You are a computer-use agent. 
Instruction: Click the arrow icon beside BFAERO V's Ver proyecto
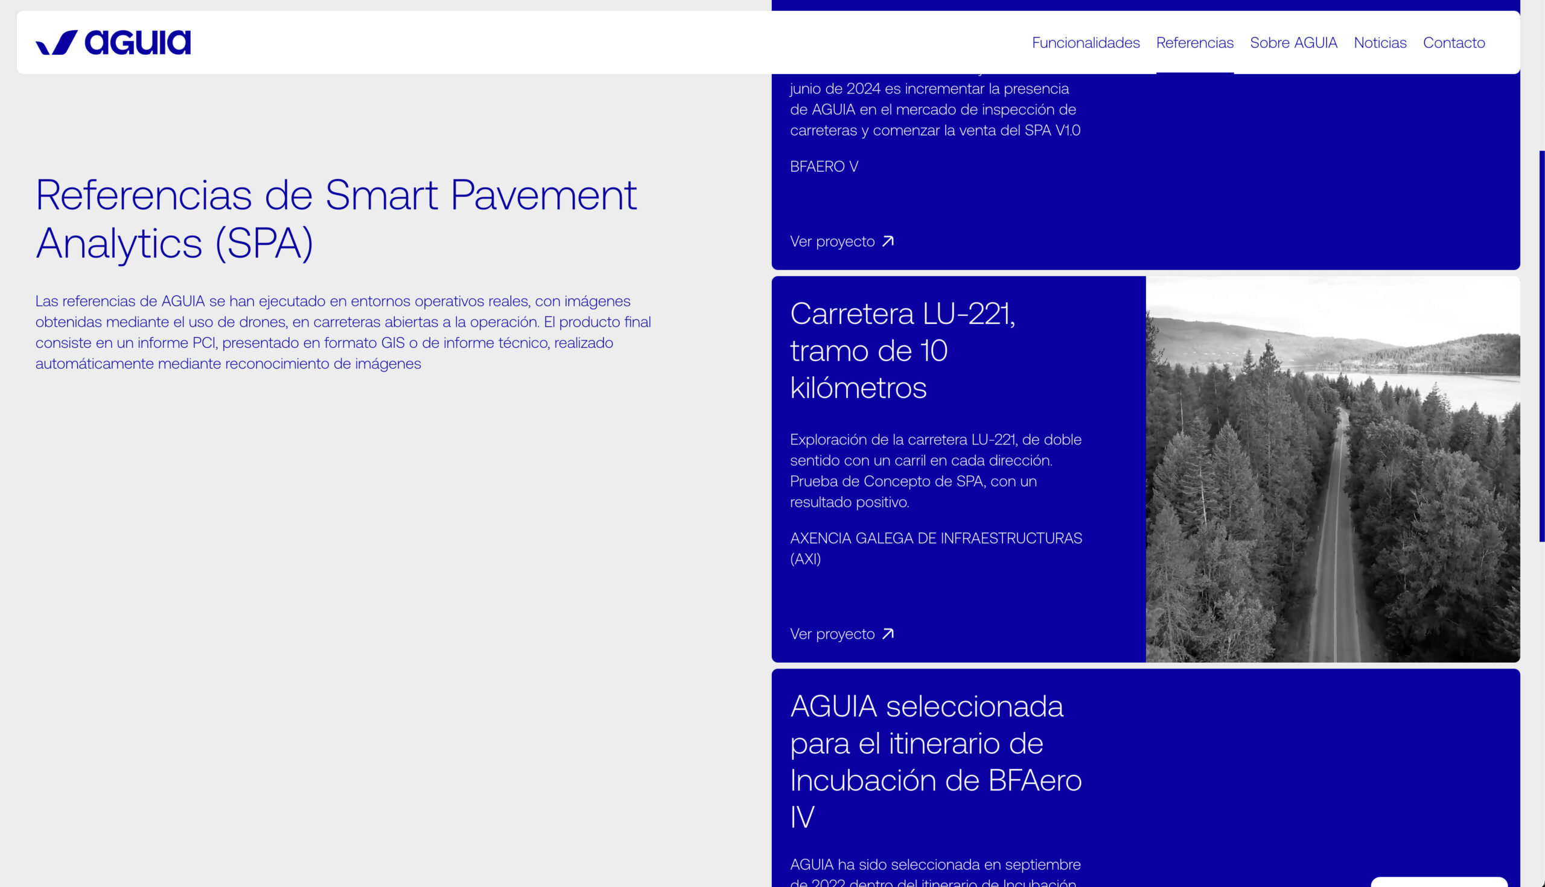[x=888, y=241]
